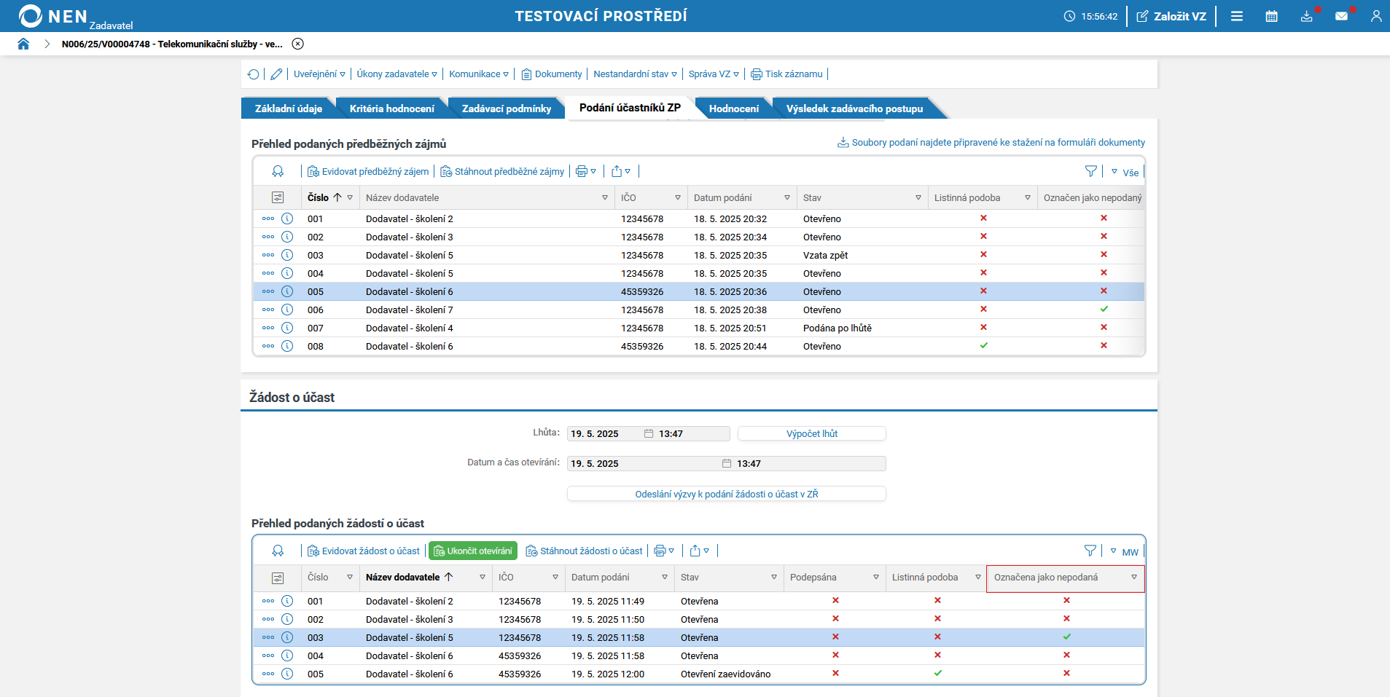This screenshot has width=1390, height=697.
Task: Expand the Uveřejnění dropdown menu
Action: pyautogui.click(x=319, y=74)
